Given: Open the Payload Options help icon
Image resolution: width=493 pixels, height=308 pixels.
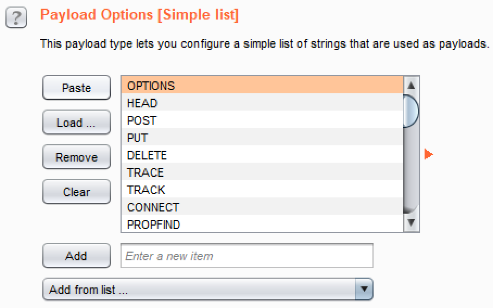Looking at the screenshot, I should tap(16, 18).
